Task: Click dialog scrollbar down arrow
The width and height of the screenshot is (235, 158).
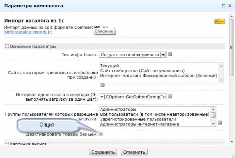Action: 232,142
